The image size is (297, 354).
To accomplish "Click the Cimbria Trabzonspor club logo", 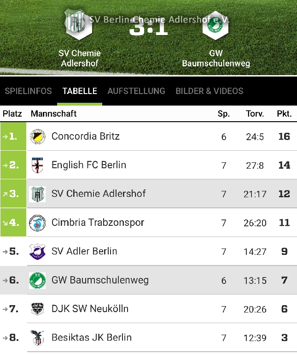I will pos(37,223).
